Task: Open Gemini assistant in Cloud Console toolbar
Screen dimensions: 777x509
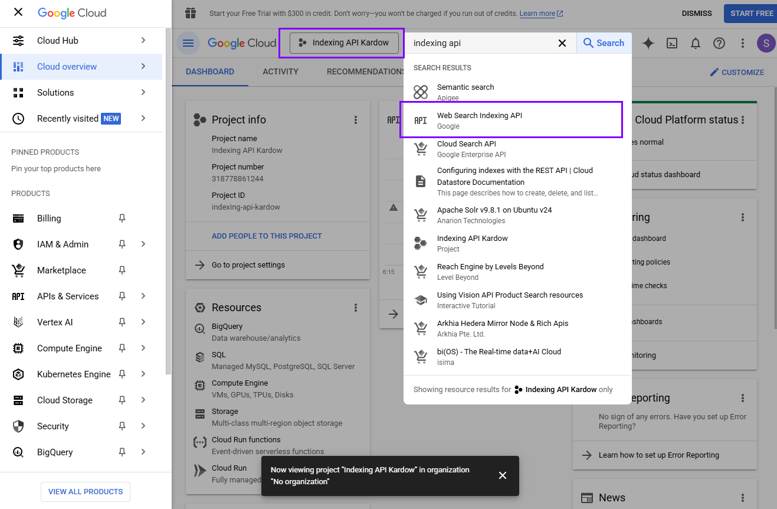Action: [648, 43]
